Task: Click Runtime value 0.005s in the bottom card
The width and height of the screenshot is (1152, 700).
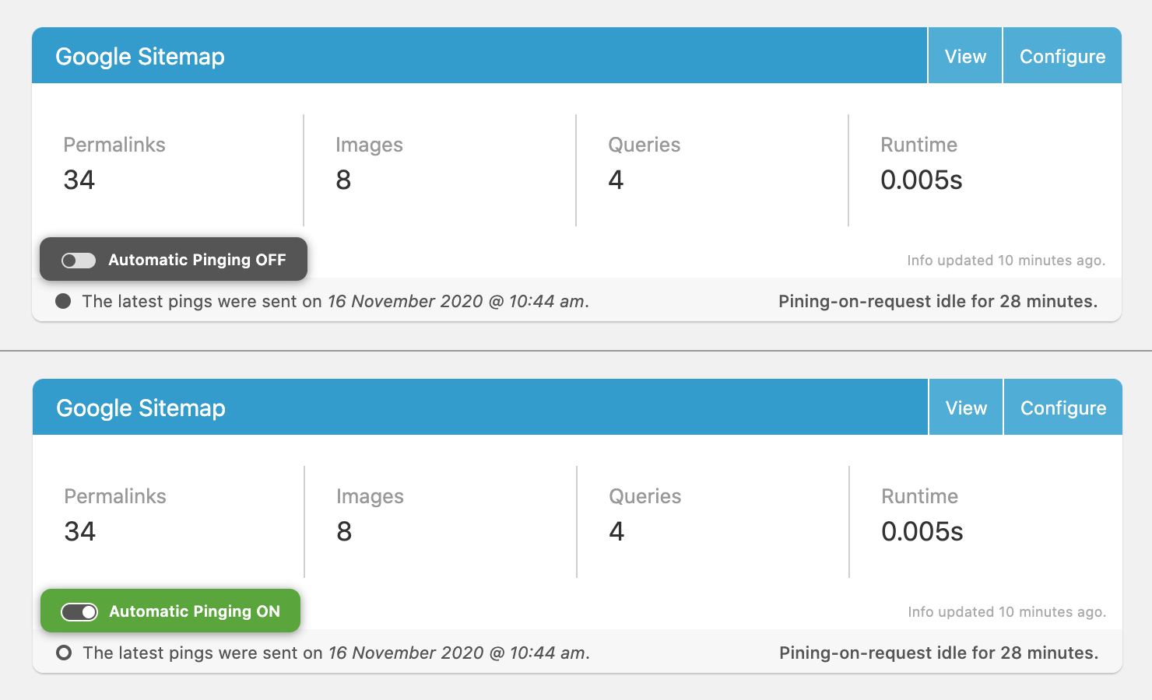Action: 922,531
